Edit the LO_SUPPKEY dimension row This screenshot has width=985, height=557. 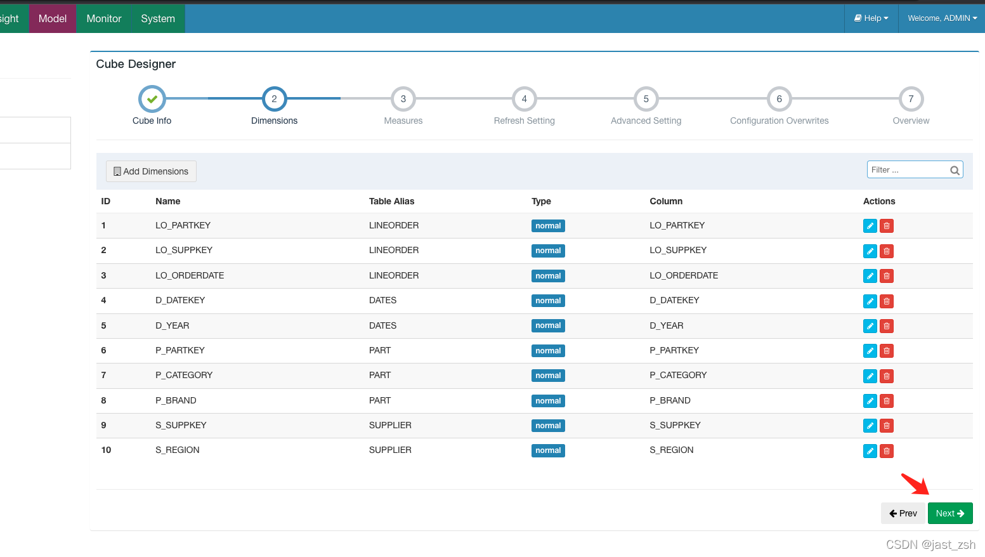pyautogui.click(x=870, y=251)
